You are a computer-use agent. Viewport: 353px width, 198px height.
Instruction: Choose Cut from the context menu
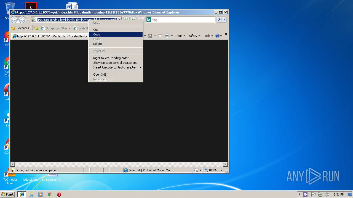(x=116, y=30)
